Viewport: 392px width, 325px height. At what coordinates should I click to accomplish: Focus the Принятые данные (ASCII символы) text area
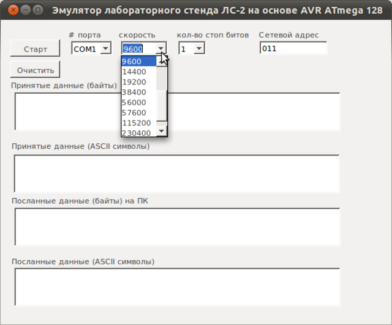[177, 173]
